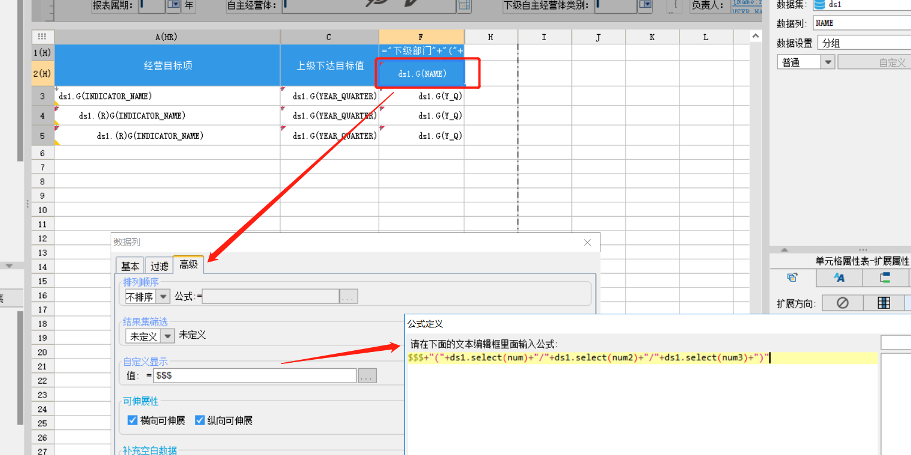Image resolution: width=911 pixels, height=455 pixels.
Task: Click the formula text editing area
Action: (642, 404)
